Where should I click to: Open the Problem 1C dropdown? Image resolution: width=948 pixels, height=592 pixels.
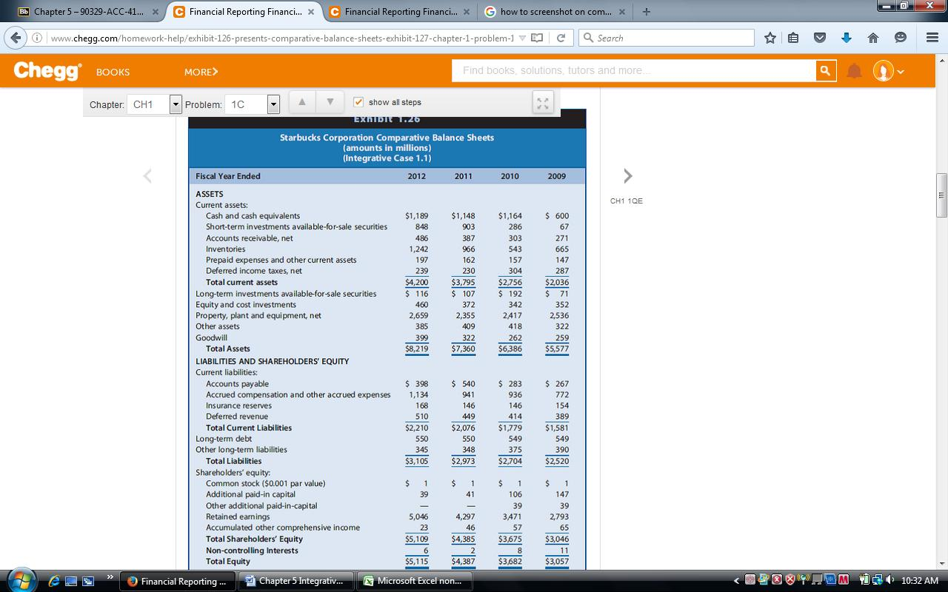pos(253,104)
